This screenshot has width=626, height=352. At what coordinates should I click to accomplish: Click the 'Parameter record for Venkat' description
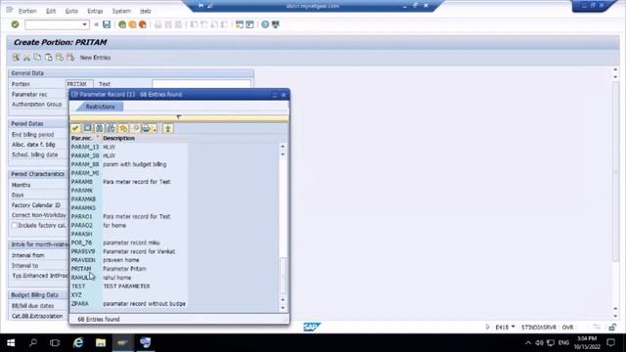139,251
